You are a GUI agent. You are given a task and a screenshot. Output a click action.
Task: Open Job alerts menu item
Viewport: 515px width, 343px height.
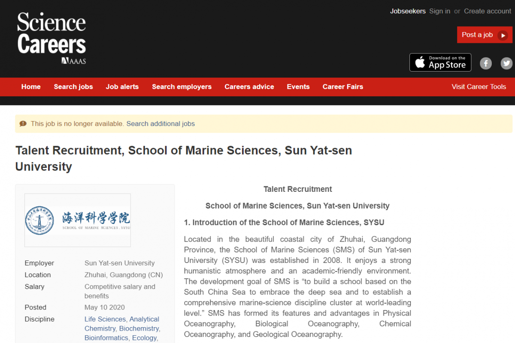tap(122, 86)
